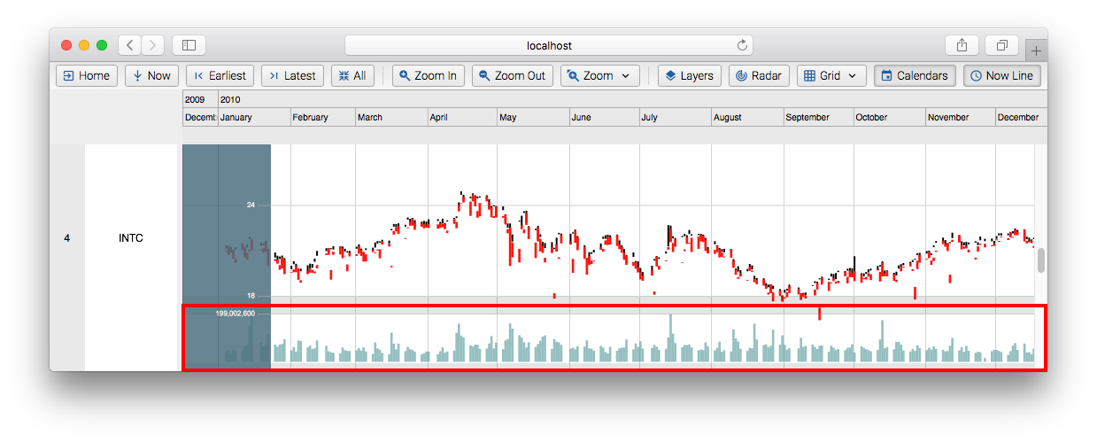Click the Home toolbar button

tap(86, 75)
